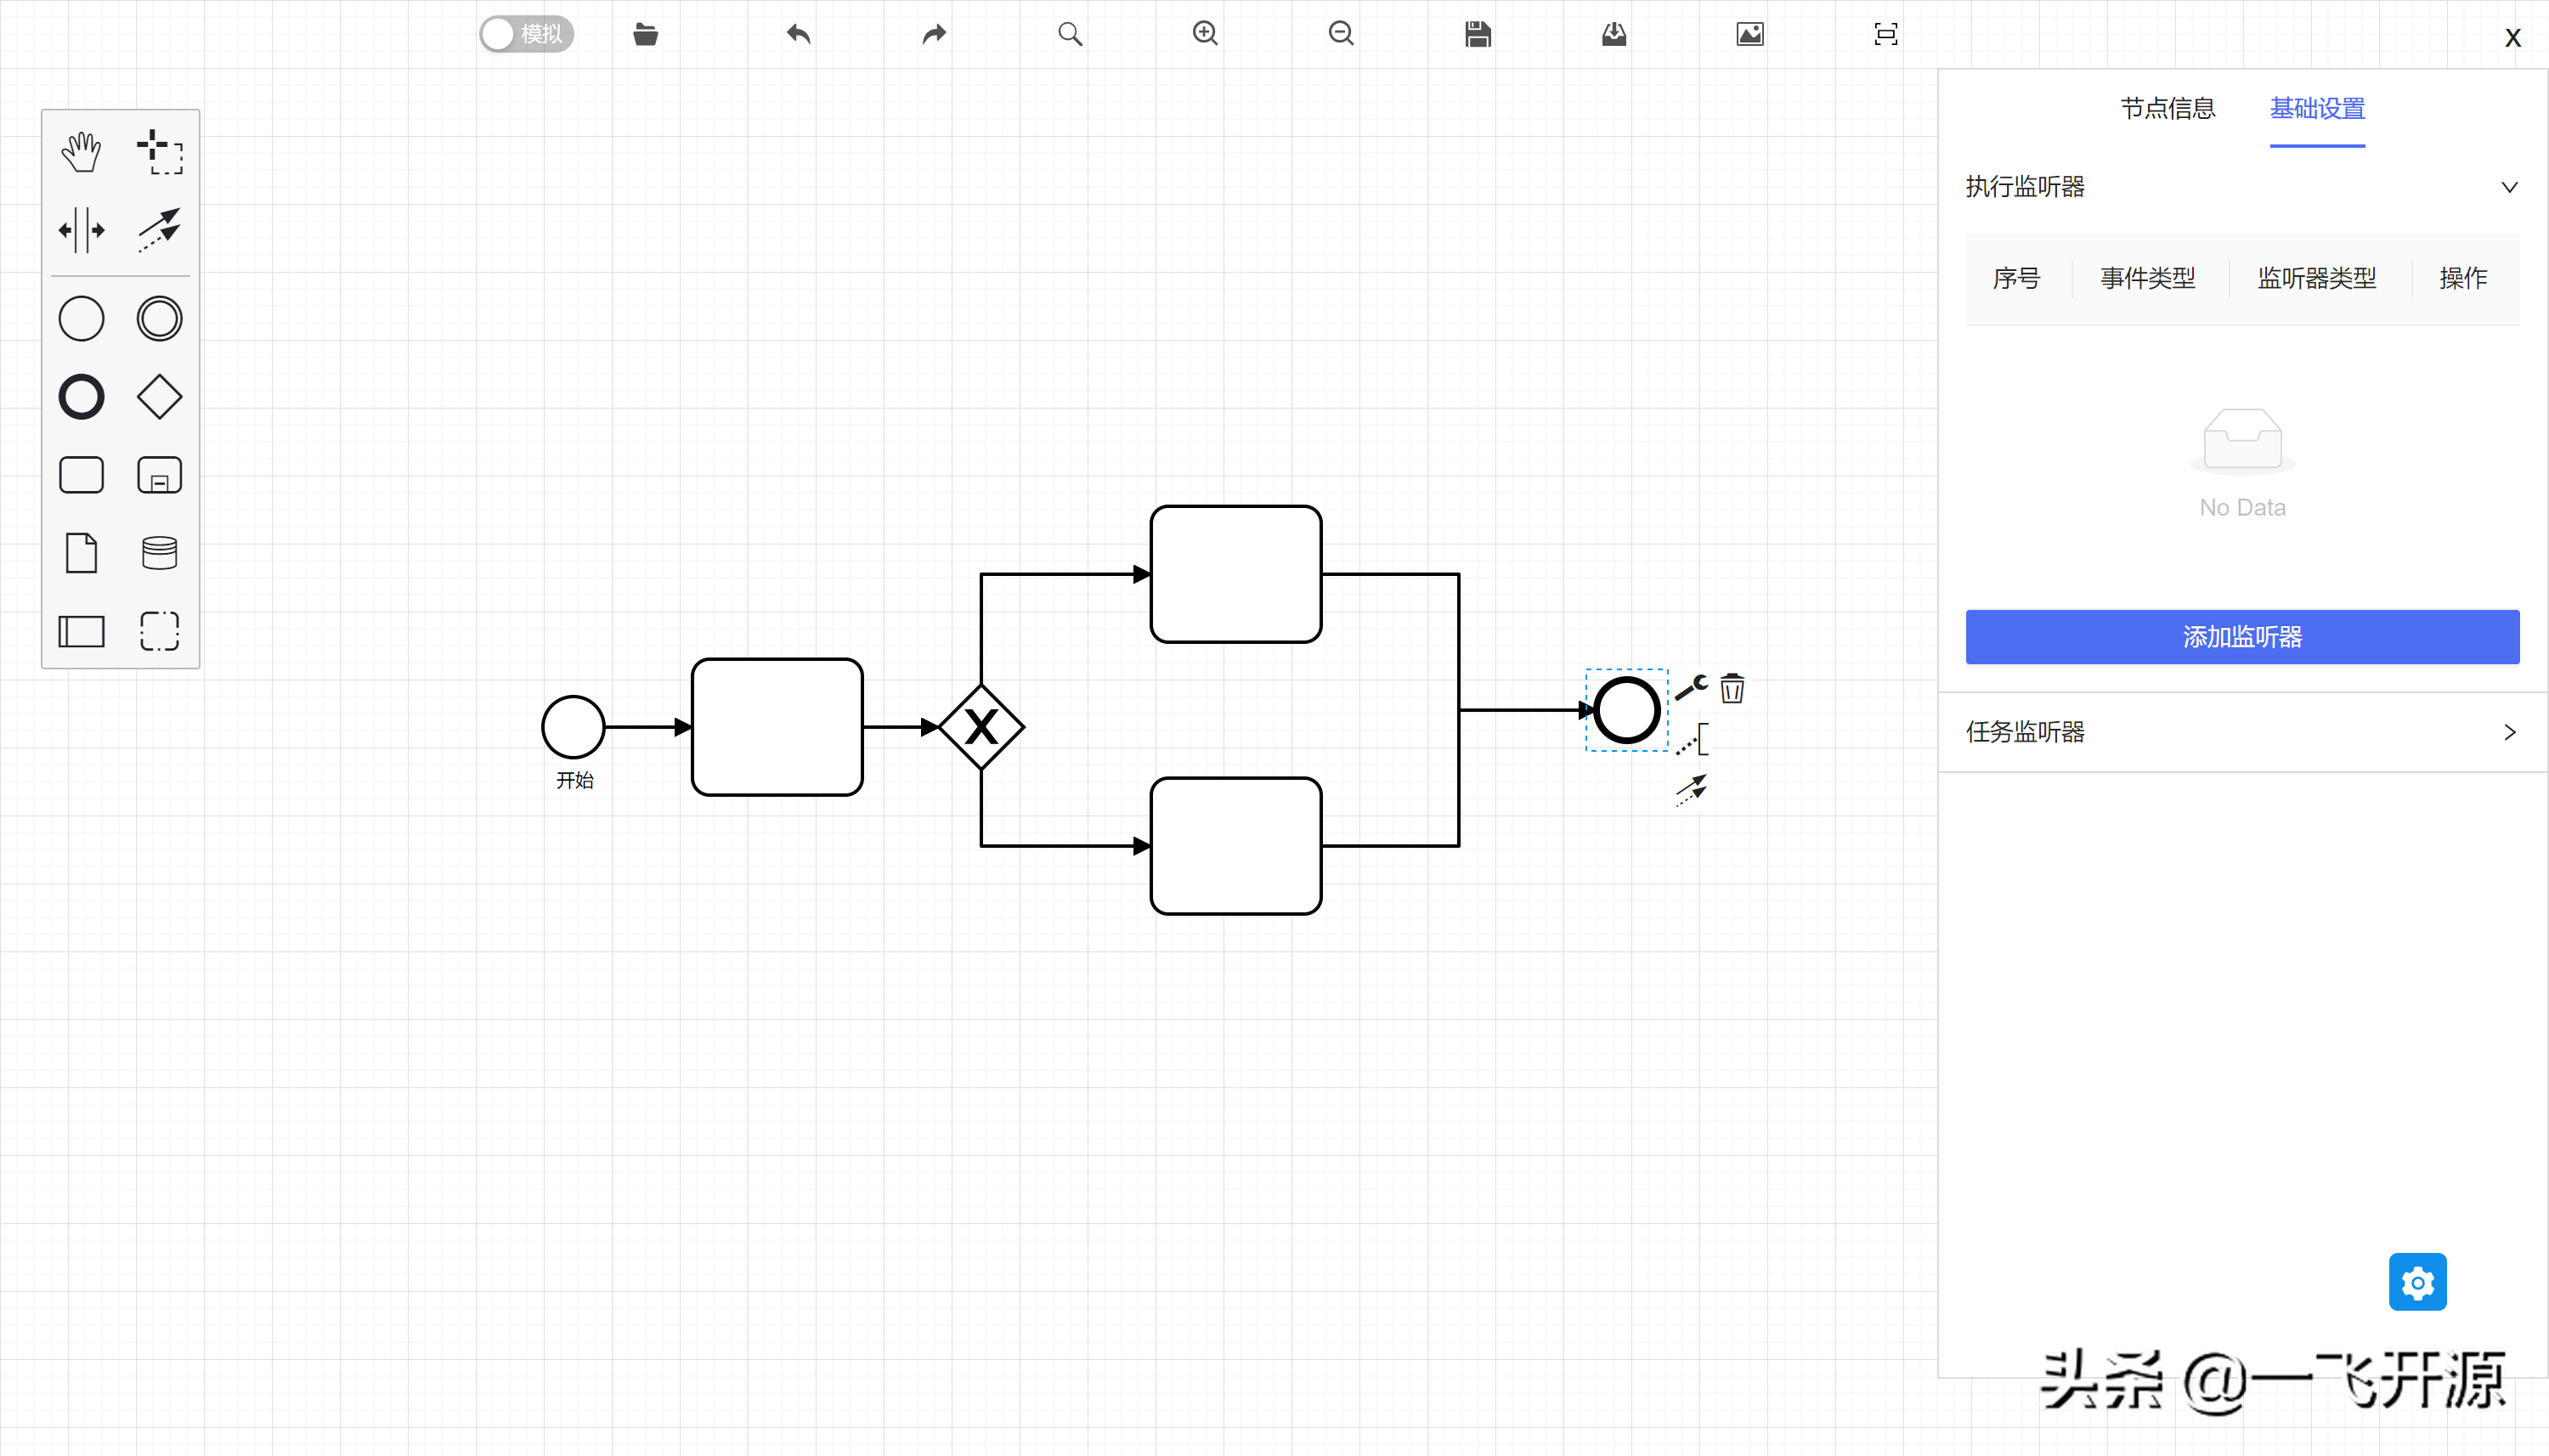
Task: Create an intermediate event from the palette
Action: click(159, 319)
